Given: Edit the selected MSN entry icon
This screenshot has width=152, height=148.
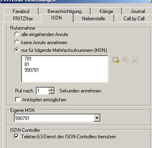Looking at the screenshot, I should [125, 60].
